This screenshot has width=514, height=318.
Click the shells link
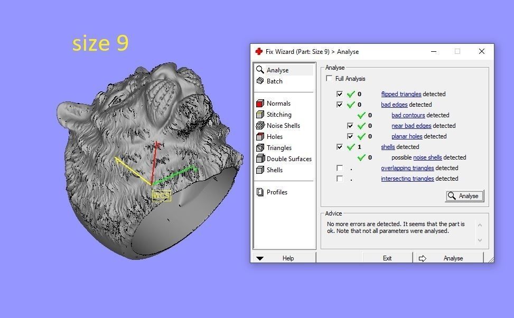388,147
